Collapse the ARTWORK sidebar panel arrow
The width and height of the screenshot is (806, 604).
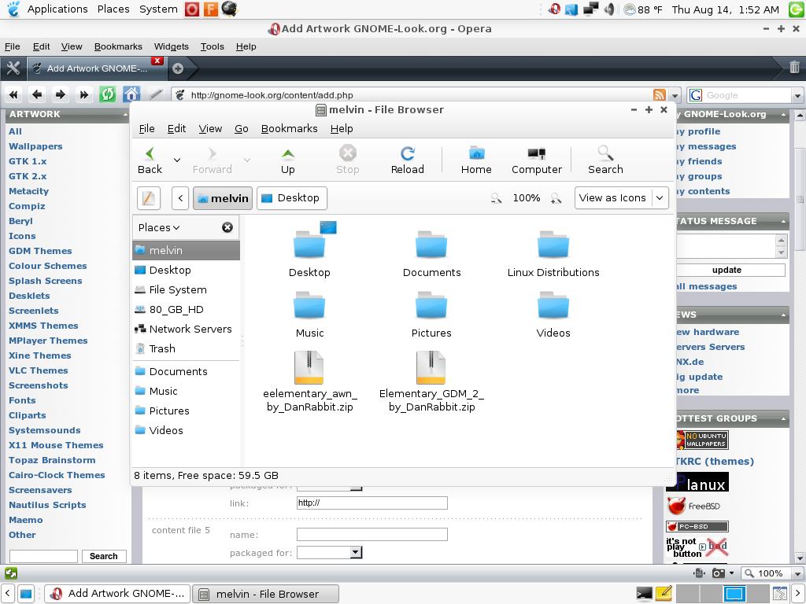[125, 115]
